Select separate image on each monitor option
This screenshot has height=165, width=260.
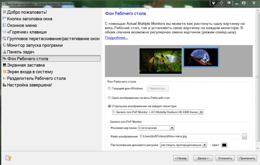click(109, 106)
